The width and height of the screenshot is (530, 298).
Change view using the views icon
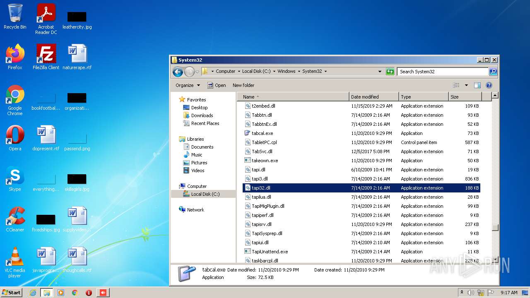point(456,85)
